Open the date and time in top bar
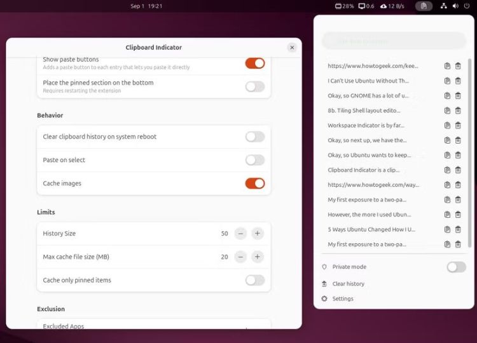This screenshot has height=343, width=477. coord(146,6)
